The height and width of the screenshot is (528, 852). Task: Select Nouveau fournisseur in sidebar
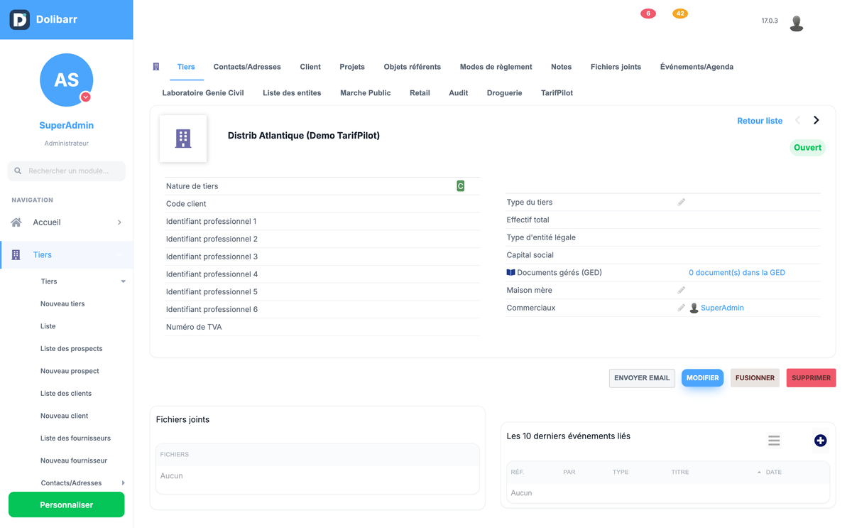[74, 460]
